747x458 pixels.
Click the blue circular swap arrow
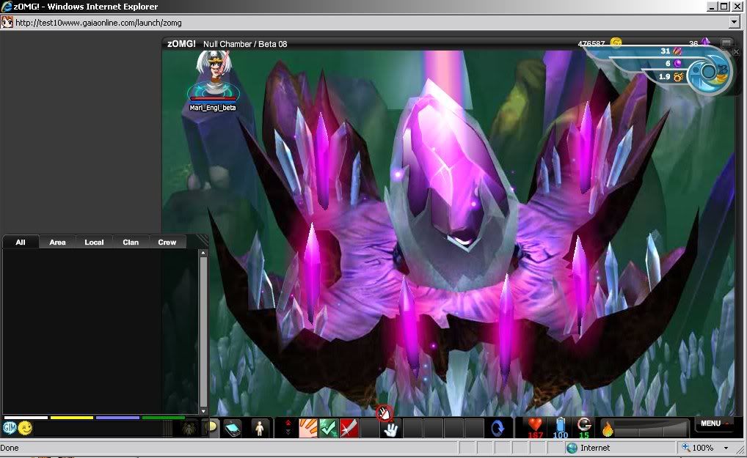(498, 429)
